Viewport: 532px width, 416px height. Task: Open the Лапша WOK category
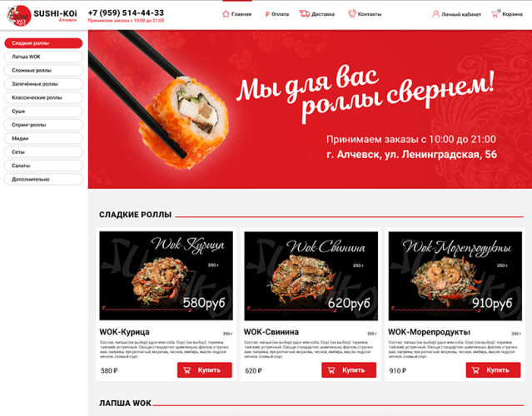43,57
